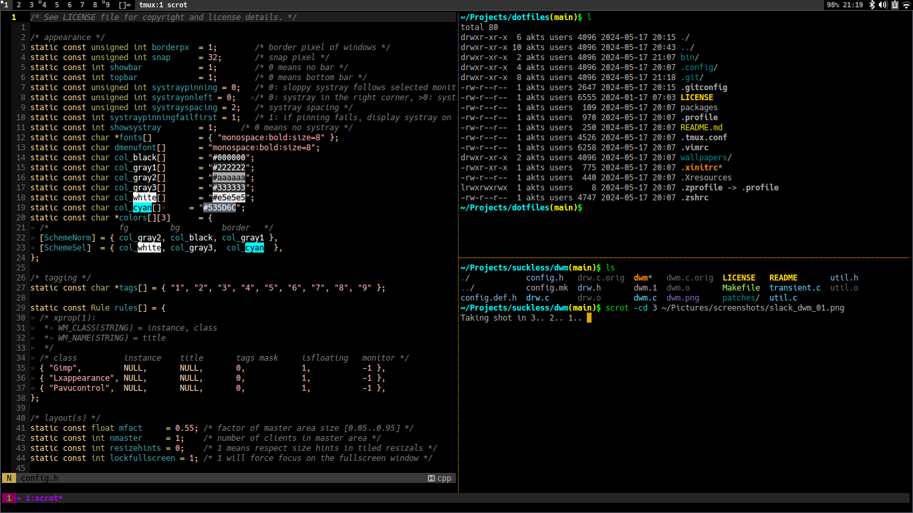Click the highlighted "#535D6C" color value
This screenshot has height=513, width=913.
pyautogui.click(x=220, y=208)
